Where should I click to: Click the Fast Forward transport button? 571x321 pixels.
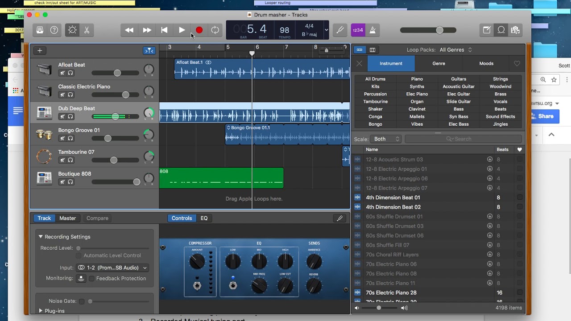pyautogui.click(x=147, y=30)
